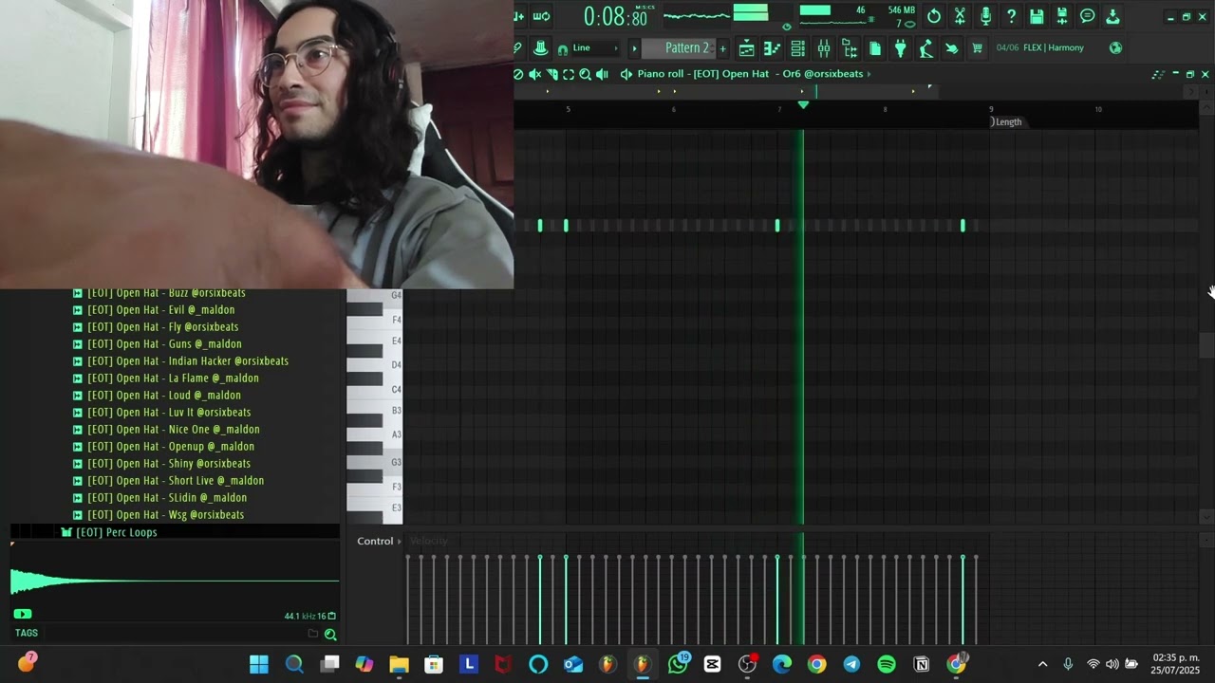This screenshot has height=683, width=1215.
Task: Click the browser folder icon next to search
Action: coord(313,634)
